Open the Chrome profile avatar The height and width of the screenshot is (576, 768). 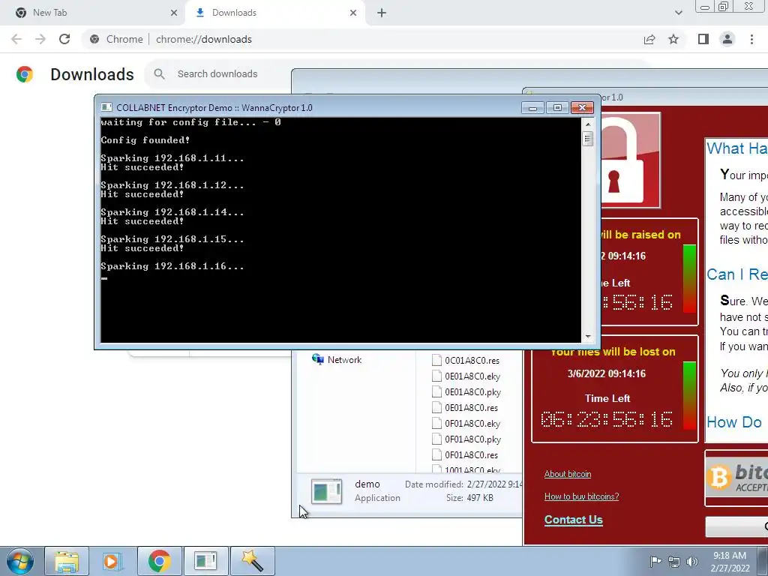point(727,39)
